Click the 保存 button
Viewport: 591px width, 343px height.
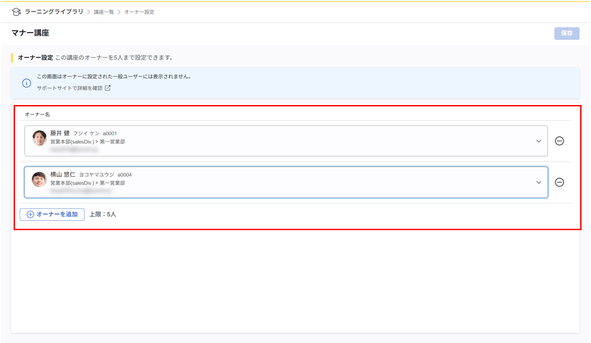tap(566, 33)
